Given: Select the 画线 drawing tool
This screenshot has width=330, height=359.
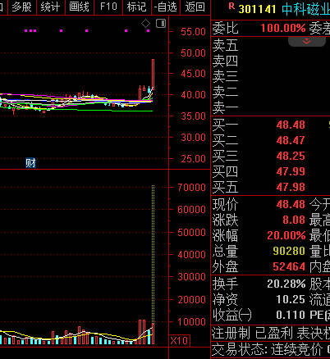Looking at the screenshot, I should coord(79,7).
